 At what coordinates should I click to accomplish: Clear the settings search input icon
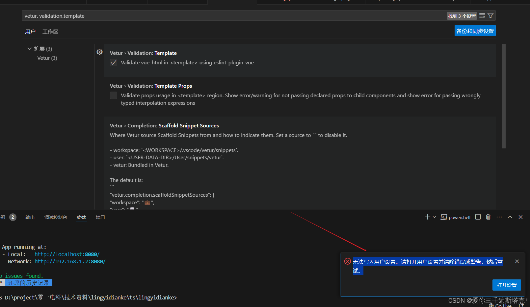pyautogui.click(x=482, y=16)
